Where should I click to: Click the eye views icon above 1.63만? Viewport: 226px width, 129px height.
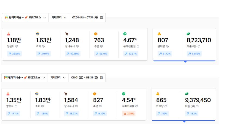tap(38, 34)
